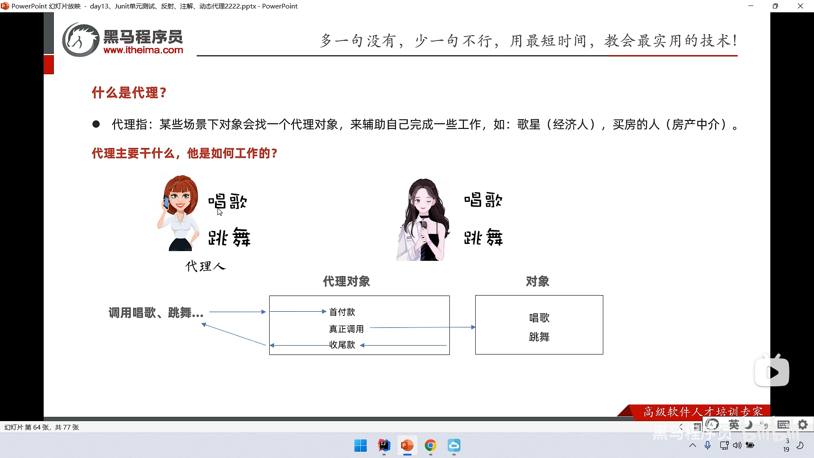Click the blue cloud app taskbar icon
Viewport: 814px width, 458px height.
coord(454,445)
